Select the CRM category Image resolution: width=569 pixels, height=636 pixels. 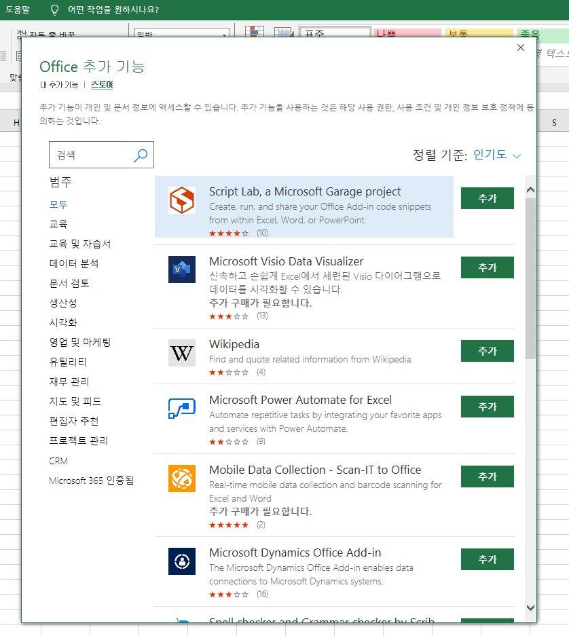pos(58,461)
